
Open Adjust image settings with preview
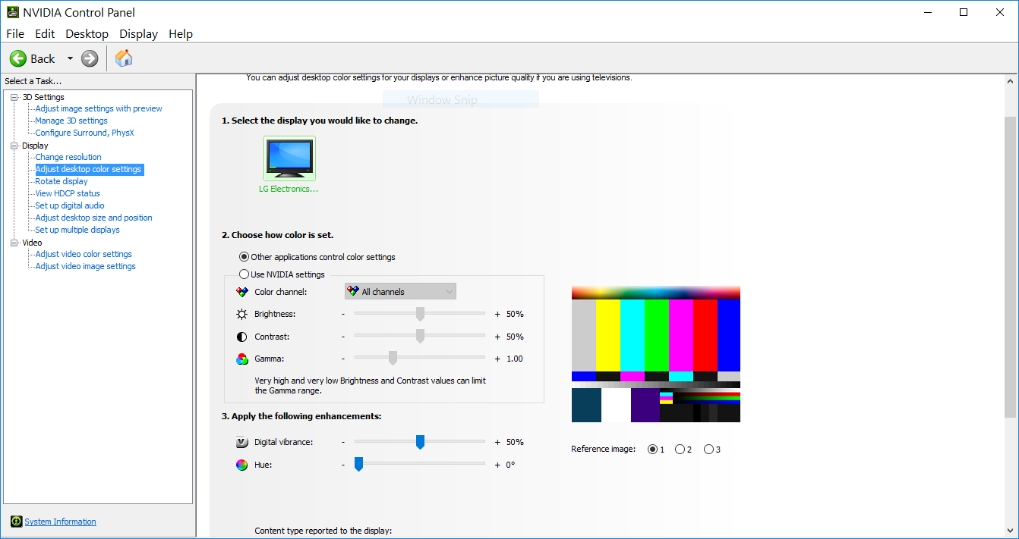coord(99,108)
